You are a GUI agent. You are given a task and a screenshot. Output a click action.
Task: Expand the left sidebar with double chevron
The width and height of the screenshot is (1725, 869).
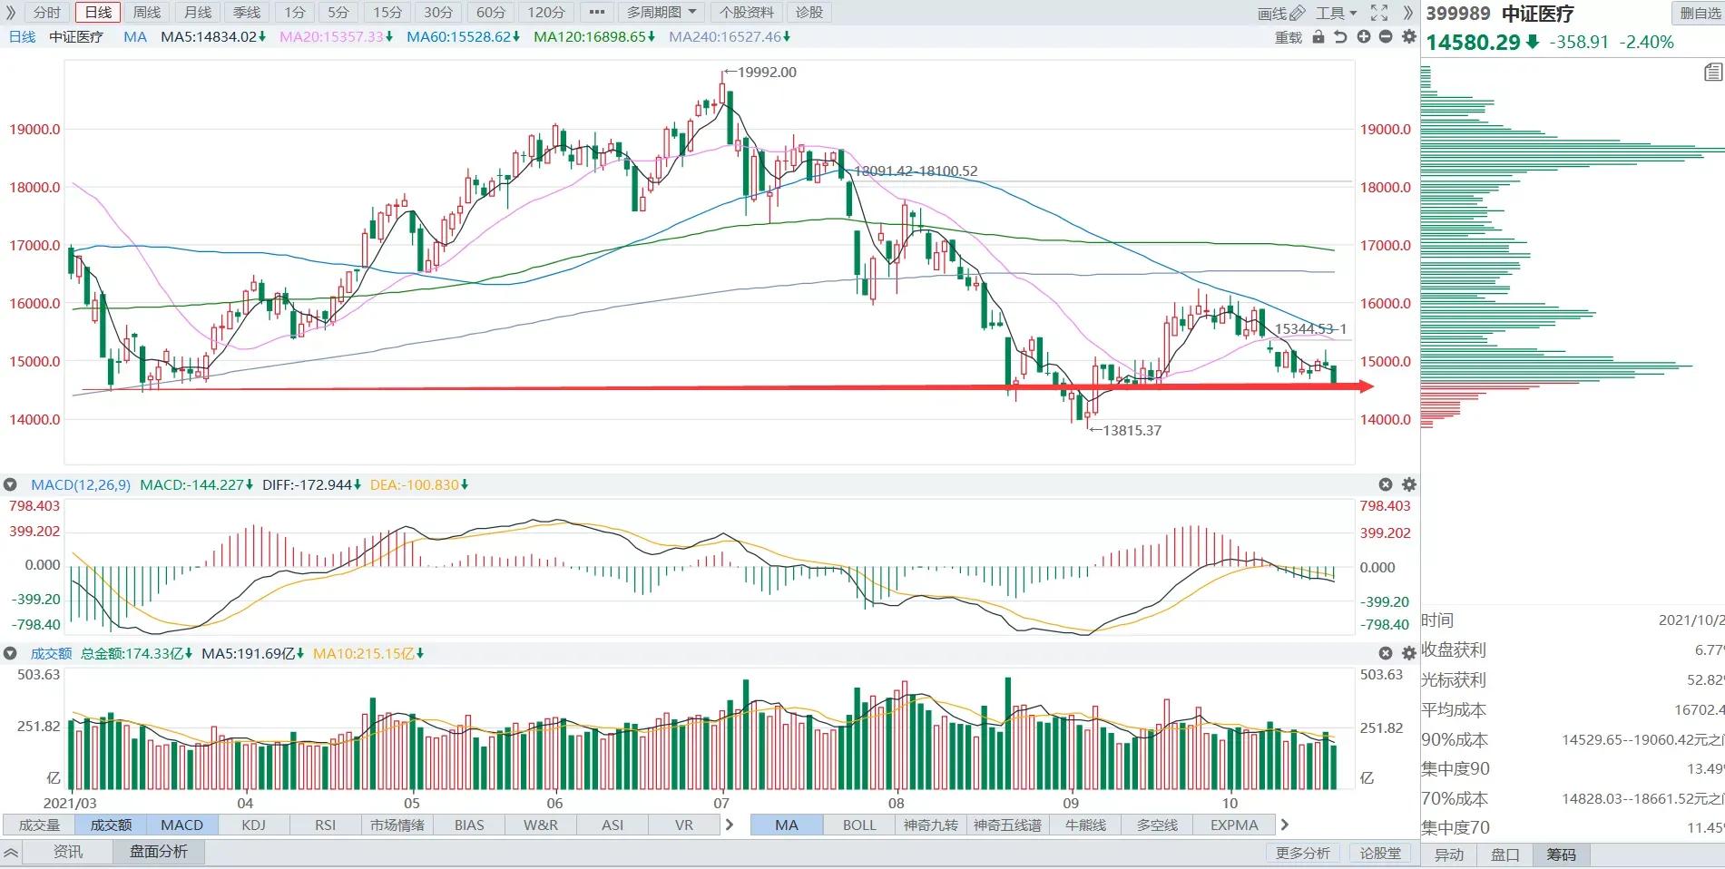pyautogui.click(x=11, y=13)
